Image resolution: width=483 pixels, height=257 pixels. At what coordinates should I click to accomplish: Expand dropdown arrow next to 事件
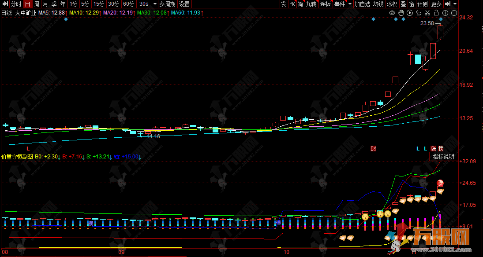click(350, 4)
